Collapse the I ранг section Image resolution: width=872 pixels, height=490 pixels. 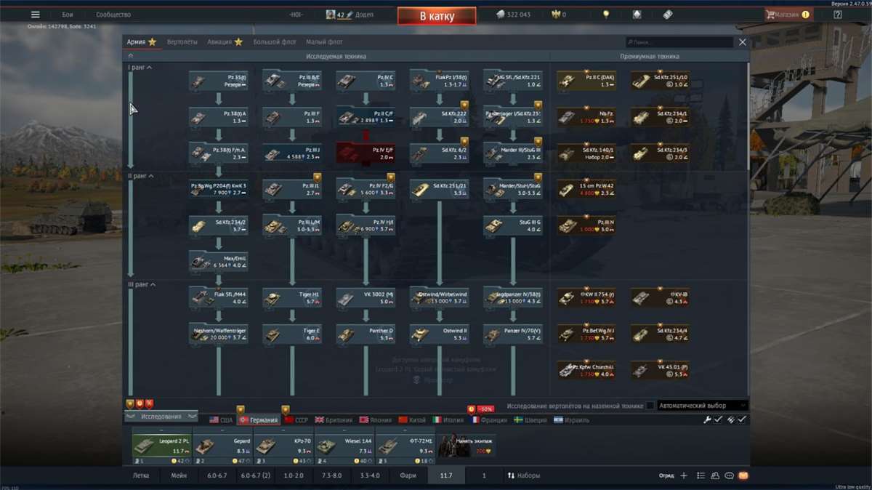click(140, 68)
